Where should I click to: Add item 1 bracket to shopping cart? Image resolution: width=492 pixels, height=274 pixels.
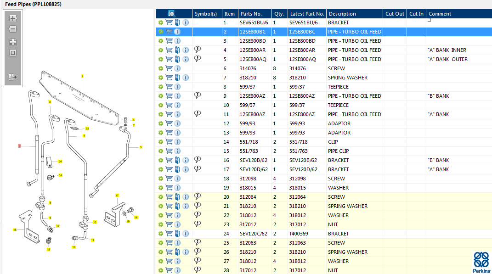point(169,22)
